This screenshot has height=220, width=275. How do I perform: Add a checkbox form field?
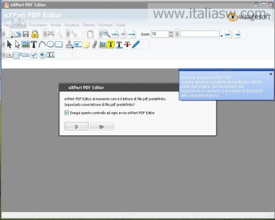pos(34,55)
